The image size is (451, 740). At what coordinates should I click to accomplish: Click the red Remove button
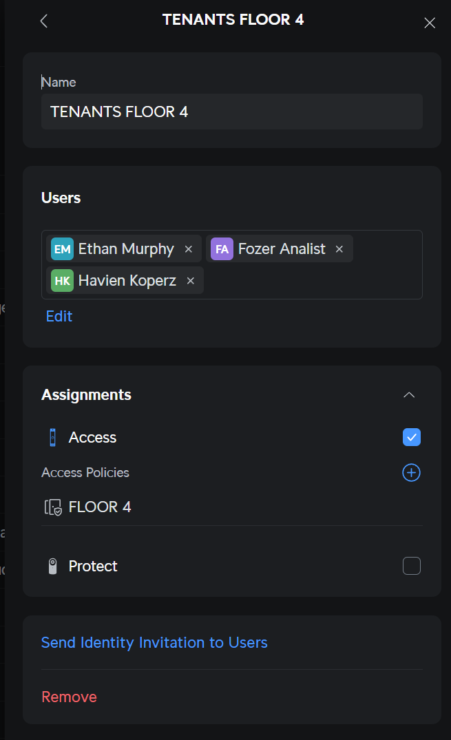[x=69, y=697]
